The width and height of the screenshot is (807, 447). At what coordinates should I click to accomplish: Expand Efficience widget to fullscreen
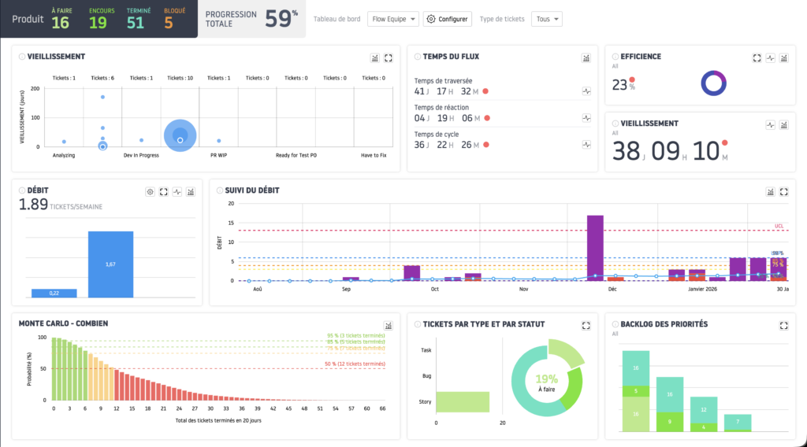(x=757, y=58)
